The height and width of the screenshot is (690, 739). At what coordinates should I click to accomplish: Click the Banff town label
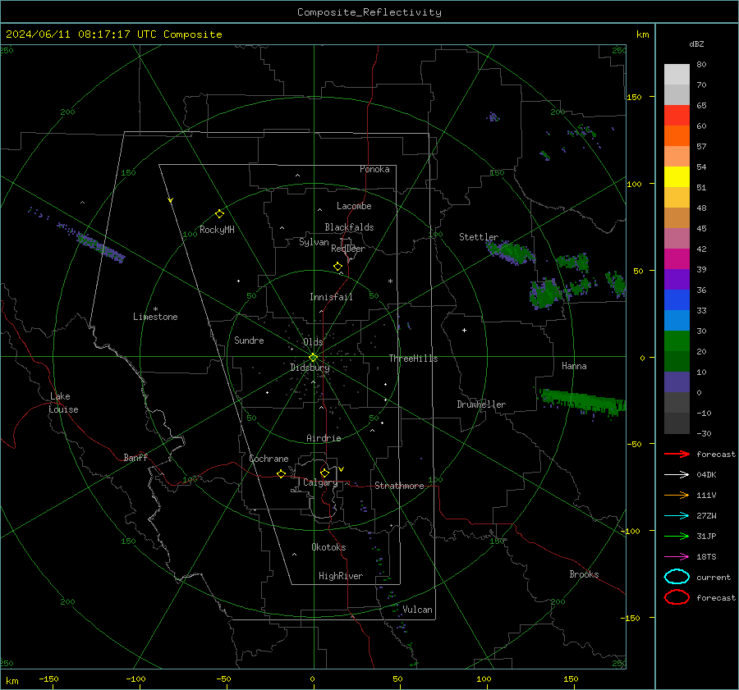coord(135,457)
